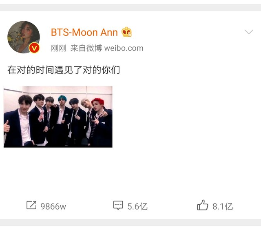Click the weibo.com source text
Viewport: 261px width, 230px height.
point(124,48)
